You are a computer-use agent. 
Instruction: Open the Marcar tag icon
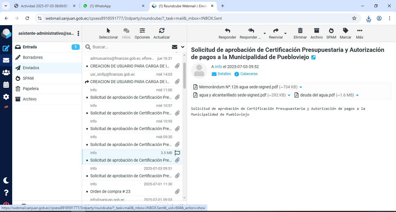(345, 31)
